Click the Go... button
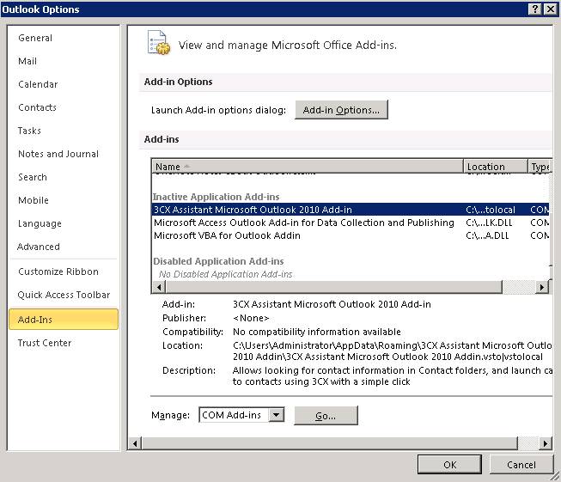The width and height of the screenshot is (561, 482). 326,416
